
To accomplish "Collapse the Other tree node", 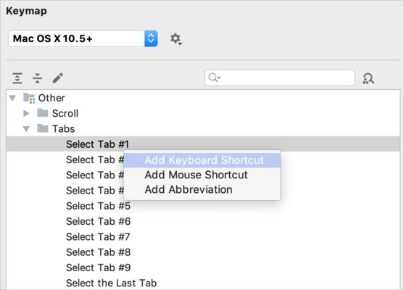I will 12,98.
